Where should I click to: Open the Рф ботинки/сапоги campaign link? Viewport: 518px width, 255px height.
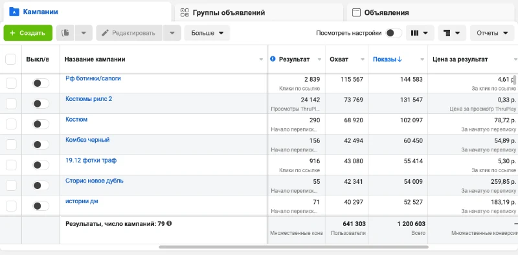pyautogui.click(x=93, y=78)
